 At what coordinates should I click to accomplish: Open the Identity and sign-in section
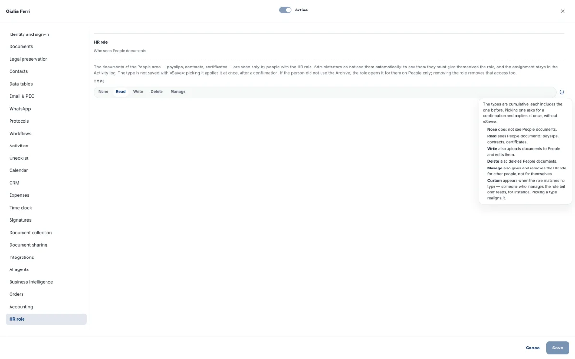[46, 34]
